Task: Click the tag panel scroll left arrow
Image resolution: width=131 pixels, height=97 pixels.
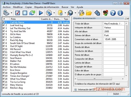Action: point(75,79)
